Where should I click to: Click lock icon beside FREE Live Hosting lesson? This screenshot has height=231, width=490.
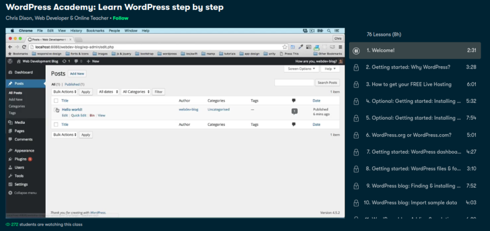(356, 84)
